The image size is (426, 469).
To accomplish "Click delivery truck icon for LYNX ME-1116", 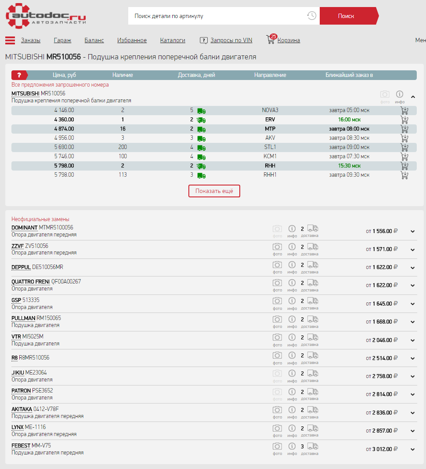I will pyautogui.click(x=312, y=428).
